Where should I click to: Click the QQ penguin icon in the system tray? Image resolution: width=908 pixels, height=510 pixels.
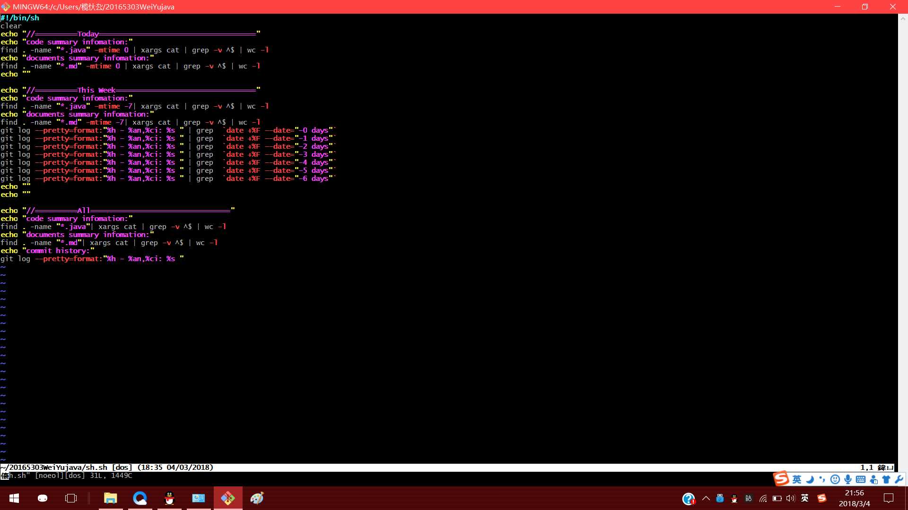[x=734, y=498]
